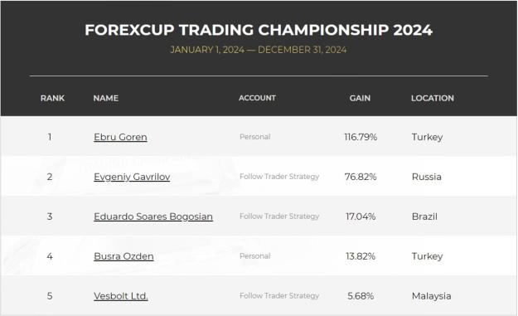Image resolution: width=518 pixels, height=316 pixels.
Task: Open Busra Ozden's trader profile
Action: [123, 256]
